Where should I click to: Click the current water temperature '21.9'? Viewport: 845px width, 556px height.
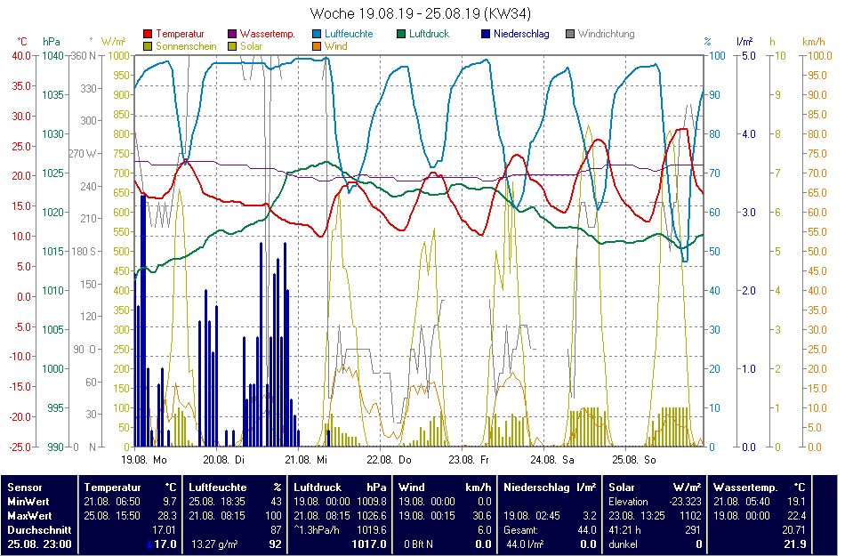coord(795,544)
